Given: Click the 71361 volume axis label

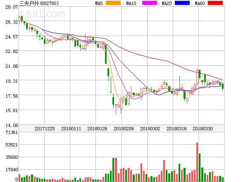Looking at the screenshot, I should point(12,132).
